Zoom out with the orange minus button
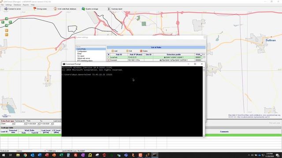 (7, 35)
